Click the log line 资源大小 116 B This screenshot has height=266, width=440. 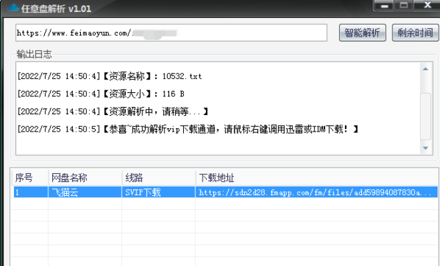point(101,94)
